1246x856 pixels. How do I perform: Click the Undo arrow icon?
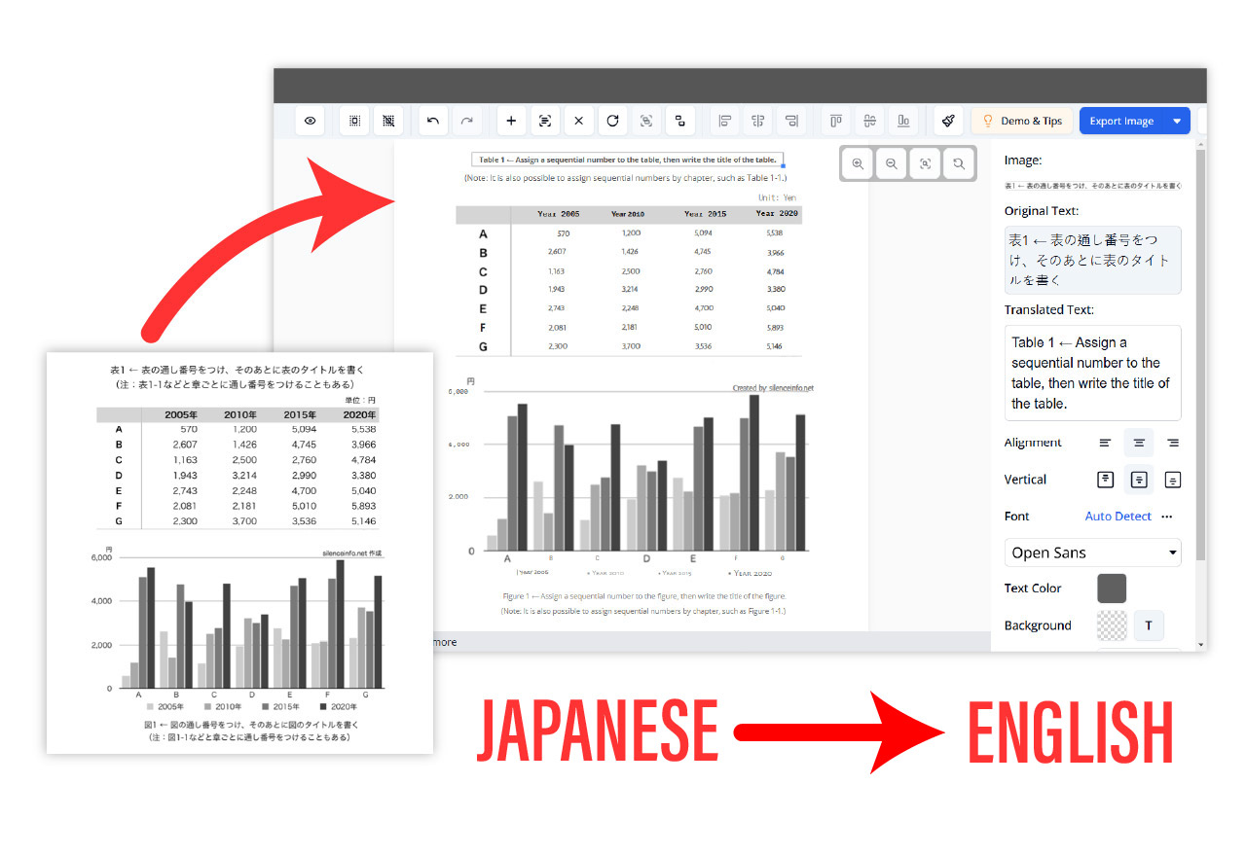point(431,120)
